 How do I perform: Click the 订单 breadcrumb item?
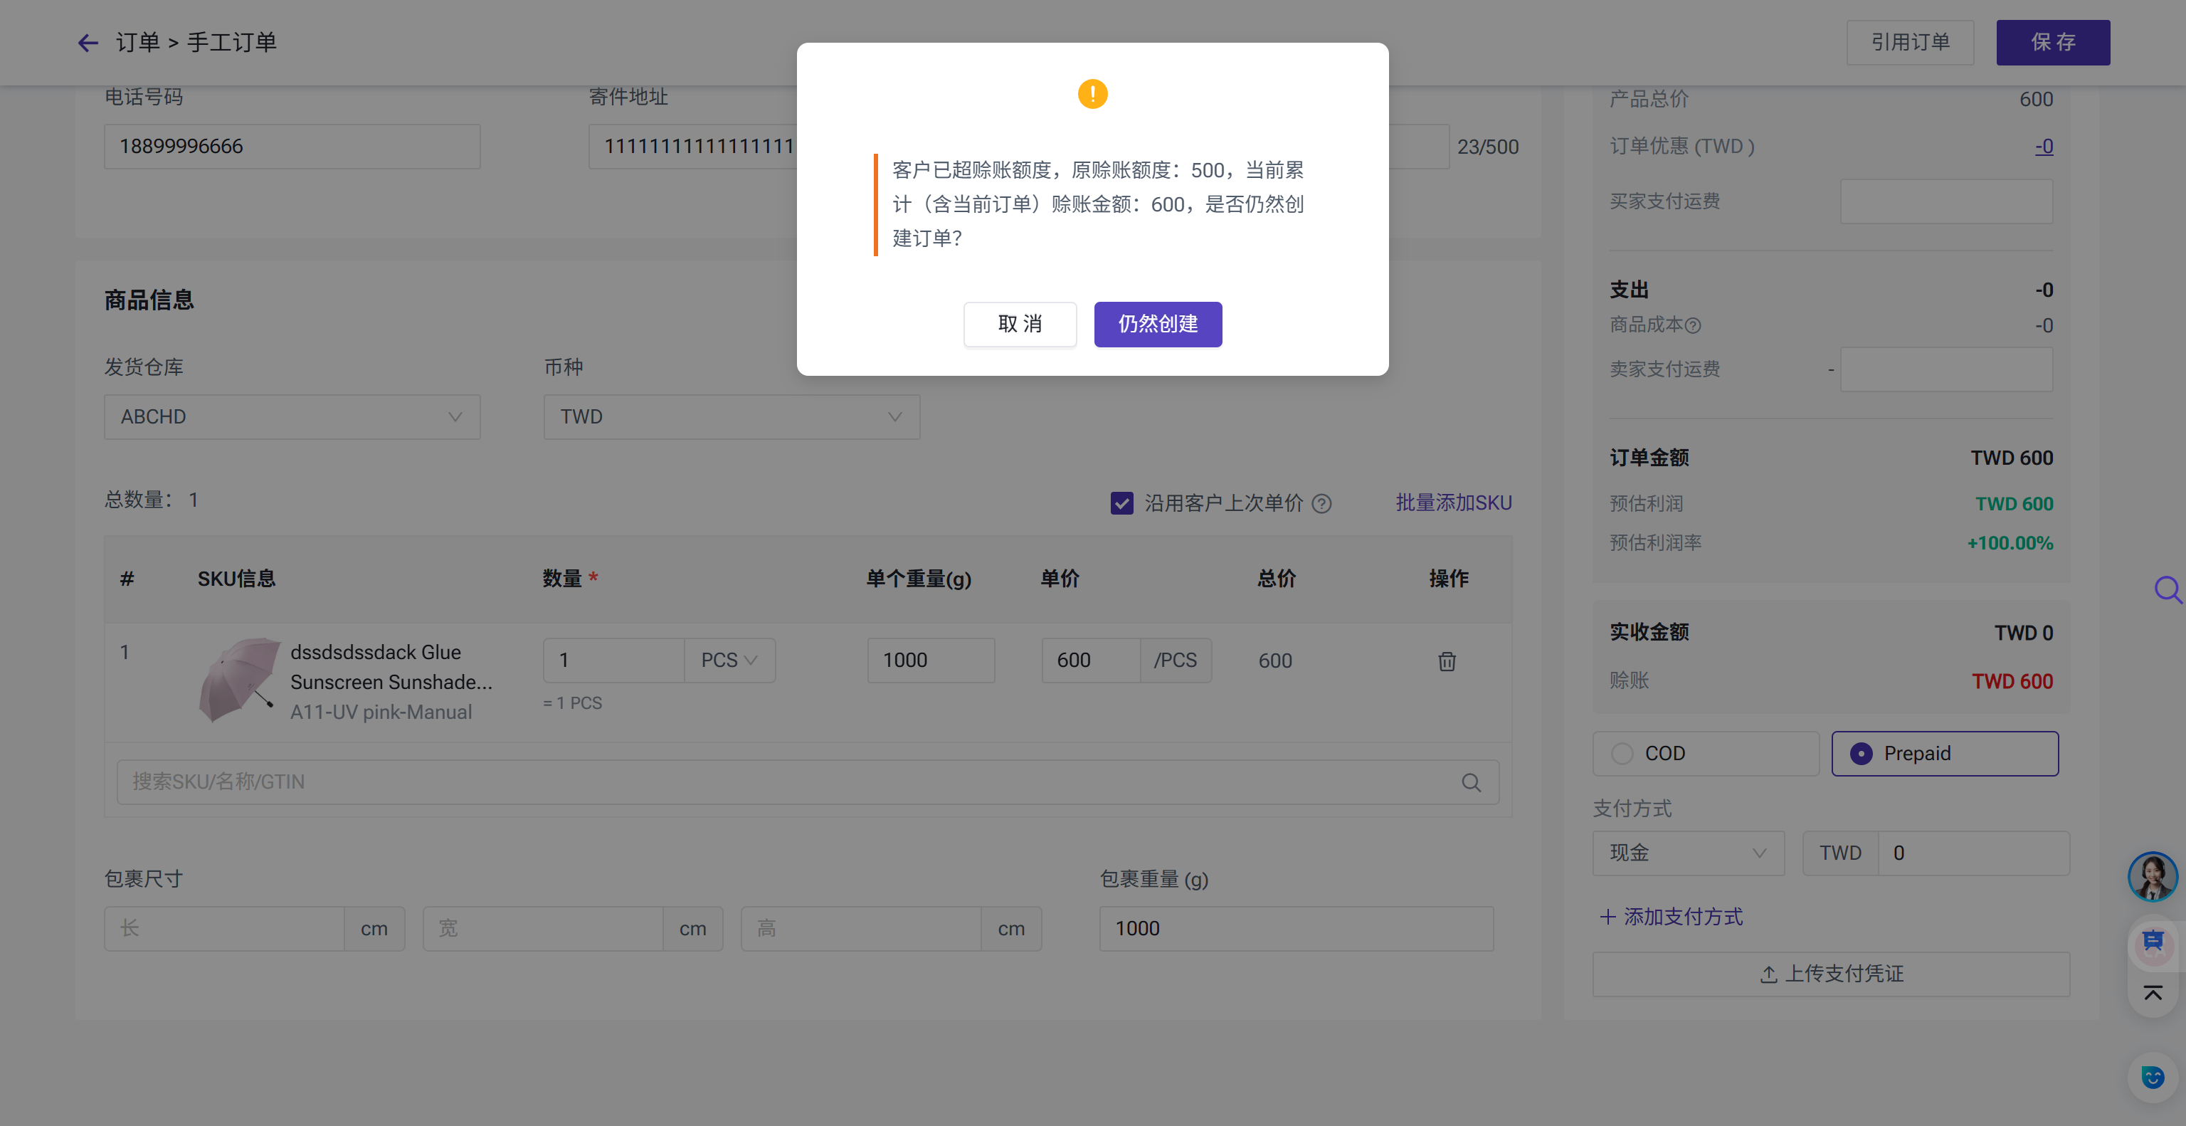pos(137,43)
